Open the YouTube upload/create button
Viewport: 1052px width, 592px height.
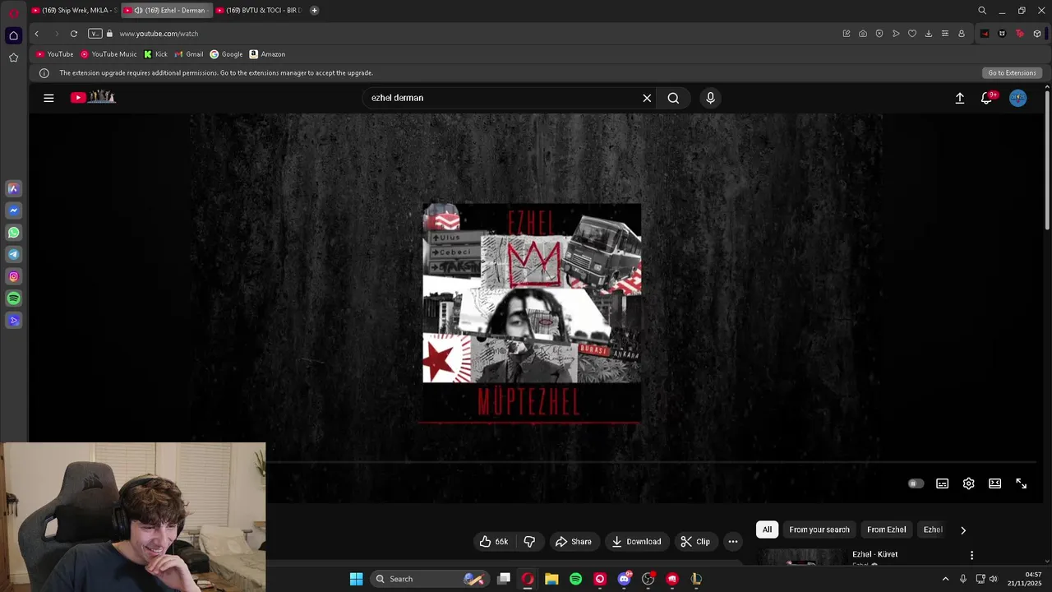pos(959,98)
